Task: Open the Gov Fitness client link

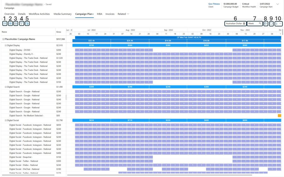Action: 214,4
